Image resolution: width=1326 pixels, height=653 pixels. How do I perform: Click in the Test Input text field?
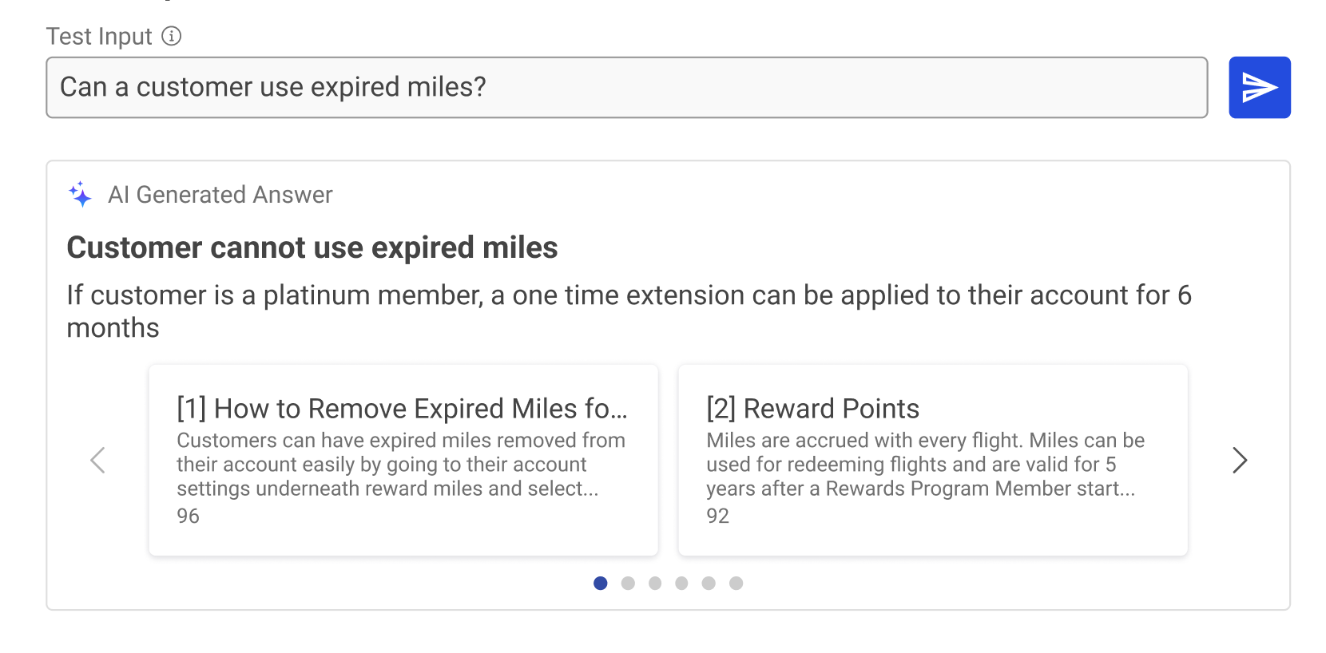pyautogui.click(x=626, y=87)
